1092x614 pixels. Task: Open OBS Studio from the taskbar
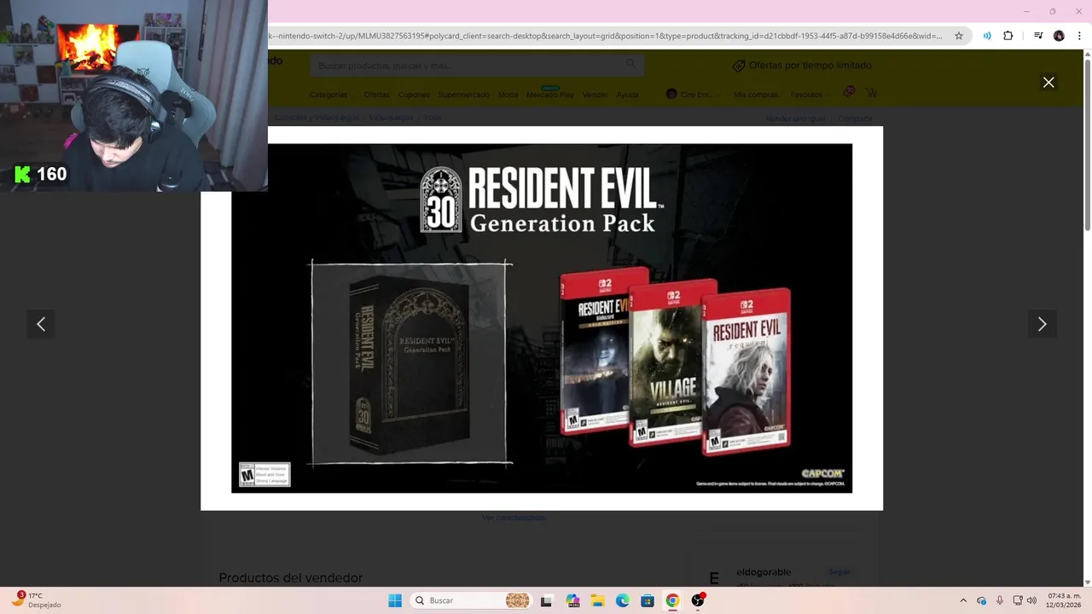(x=698, y=600)
